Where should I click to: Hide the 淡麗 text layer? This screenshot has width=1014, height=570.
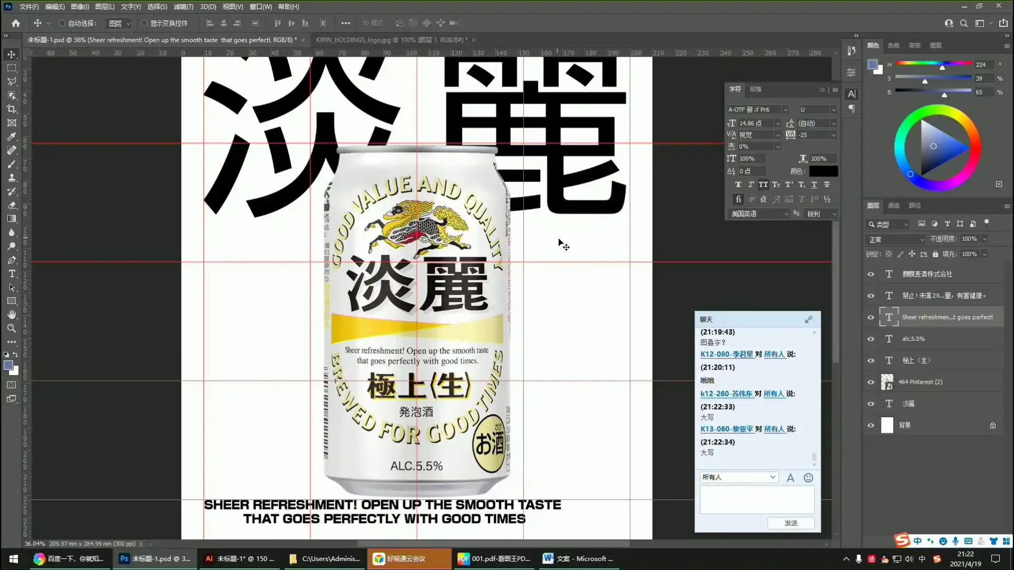pos(871,404)
